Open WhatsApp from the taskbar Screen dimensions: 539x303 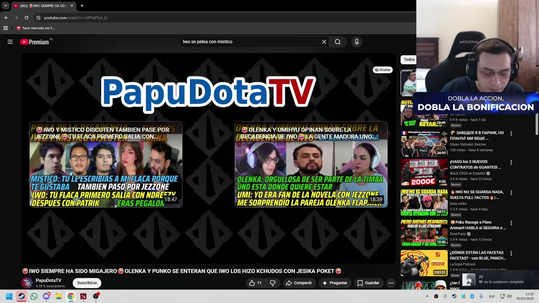(34, 296)
